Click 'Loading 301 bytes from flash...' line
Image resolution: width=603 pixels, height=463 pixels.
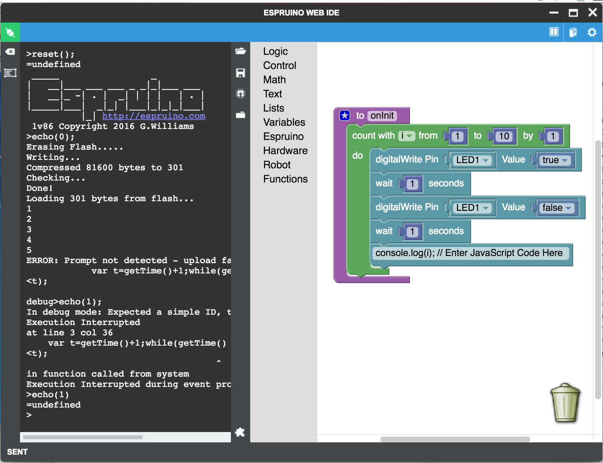[110, 199]
